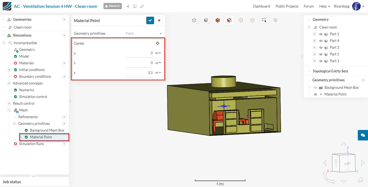Click the pick center point crosshair icon

click(x=158, y=43)
